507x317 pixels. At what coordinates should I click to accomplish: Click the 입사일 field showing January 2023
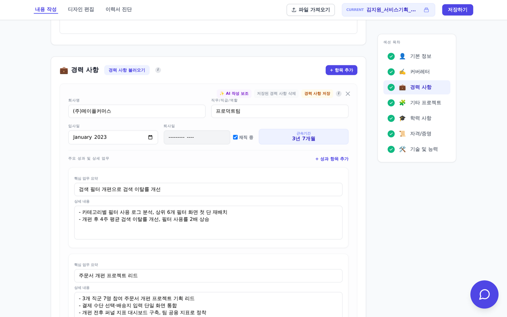[x=113, y=137]
